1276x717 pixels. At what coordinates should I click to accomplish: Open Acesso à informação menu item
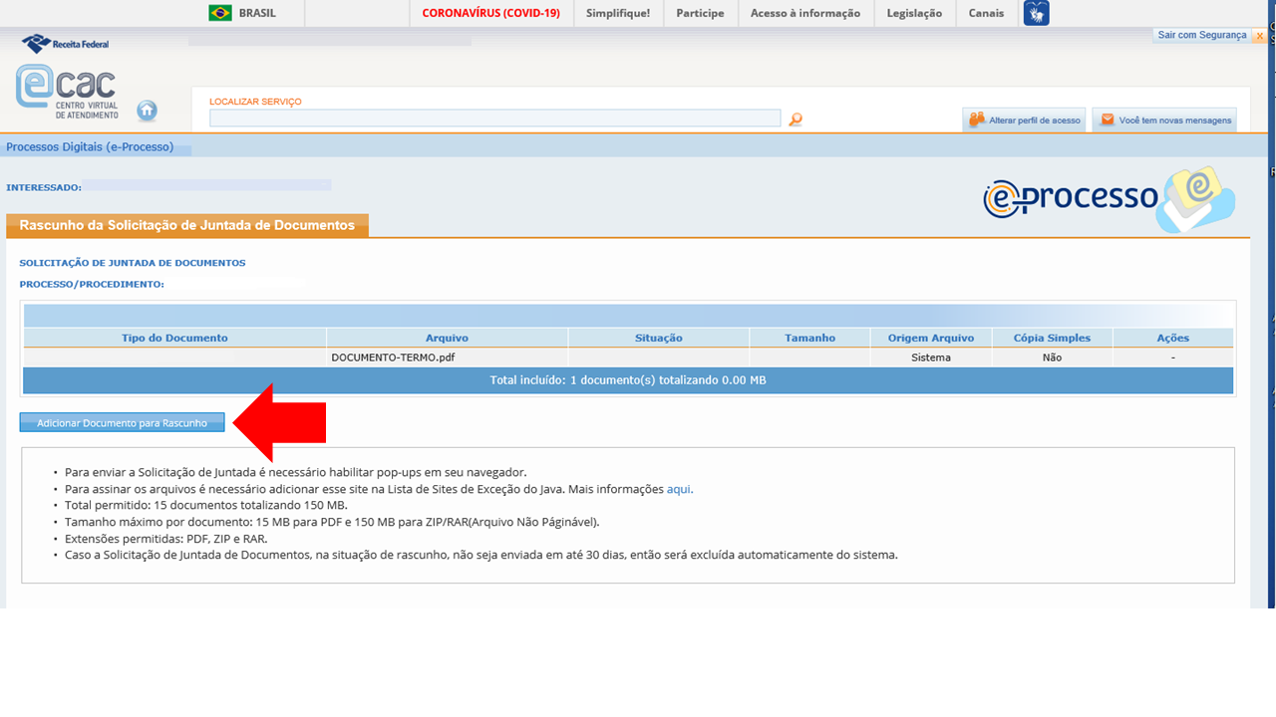click(805, 13)
